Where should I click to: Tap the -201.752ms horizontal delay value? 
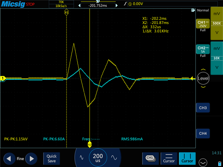click(98, 5)
